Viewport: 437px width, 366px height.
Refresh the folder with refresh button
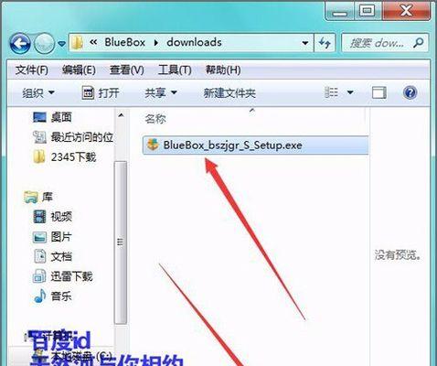(x=325, y=43)
